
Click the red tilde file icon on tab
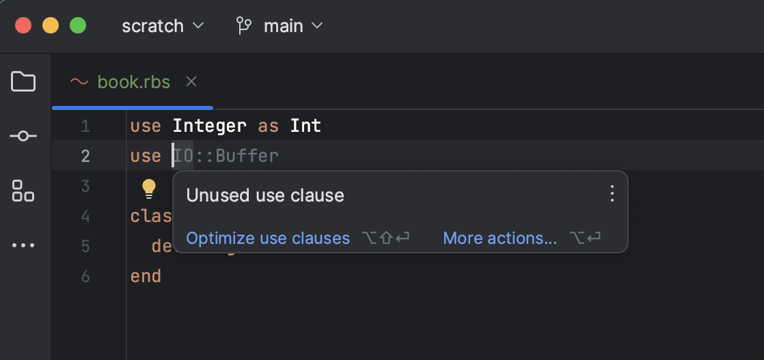pos(79,82)
